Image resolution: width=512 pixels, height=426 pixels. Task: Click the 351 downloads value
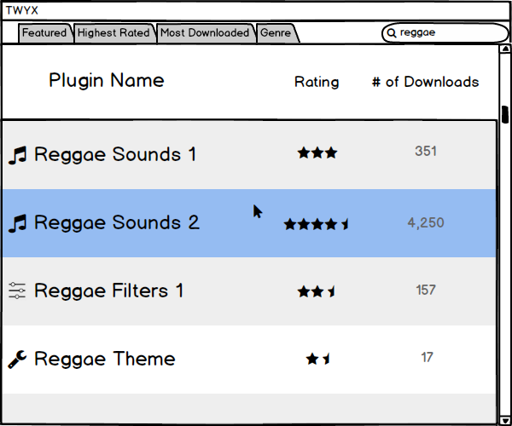tap(426, 152)
